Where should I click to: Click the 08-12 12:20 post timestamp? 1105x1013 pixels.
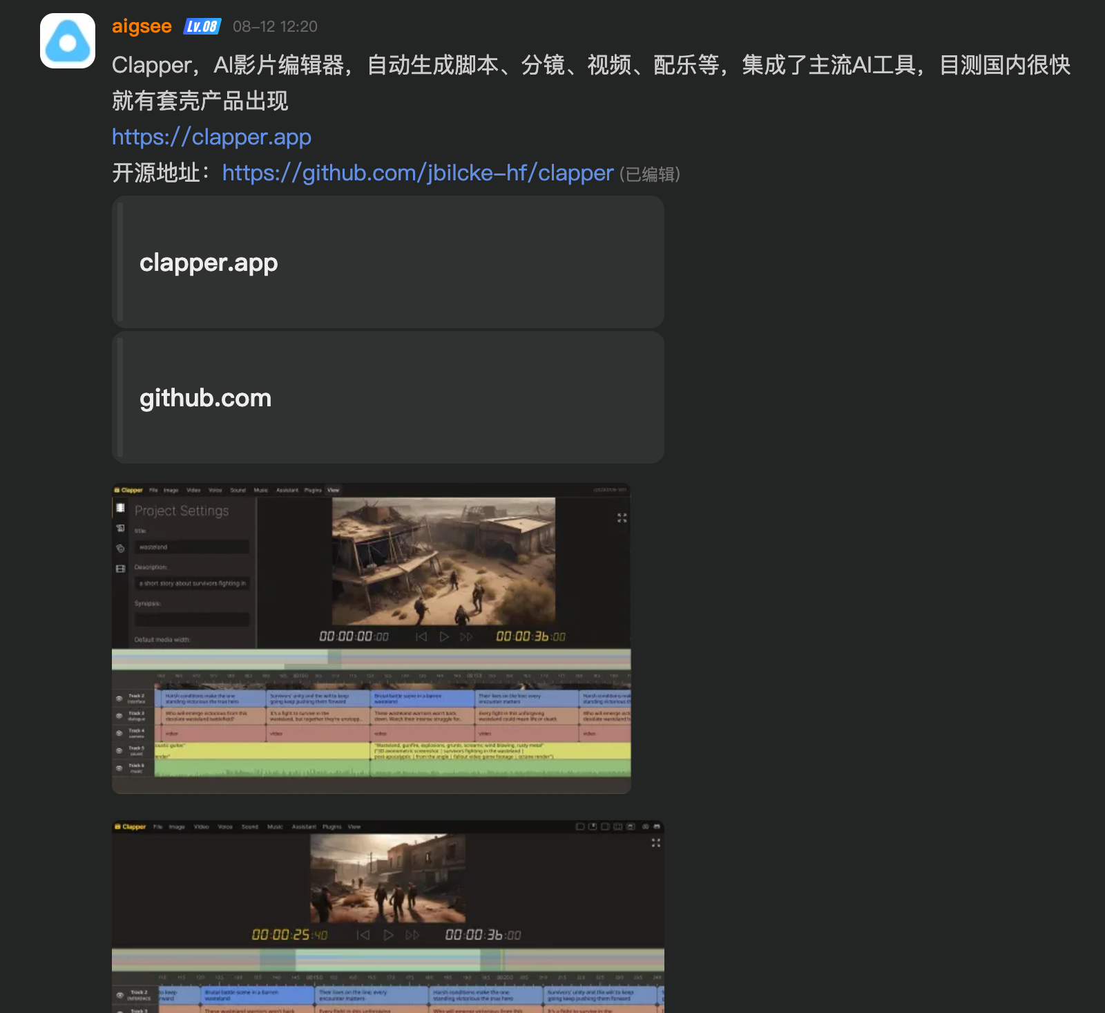[275, 26]
